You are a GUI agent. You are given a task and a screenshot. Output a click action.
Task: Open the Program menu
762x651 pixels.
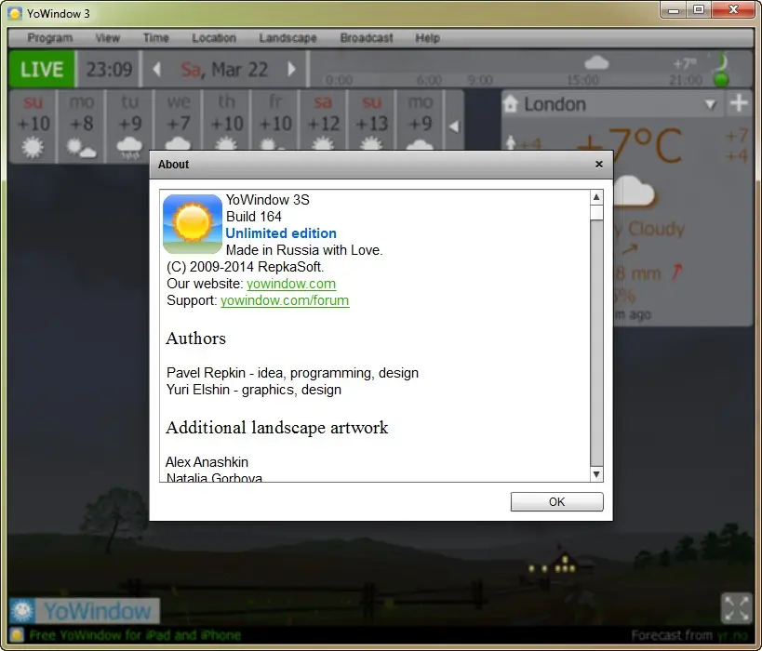click(x=49, y=38)
